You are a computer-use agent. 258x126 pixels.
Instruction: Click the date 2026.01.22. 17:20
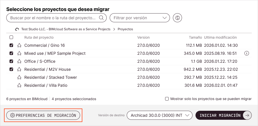coord(221,61)
